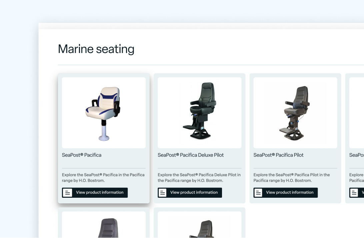The width and height of the screenshot is (364, 238).
Task: Click document icon on the cut-off fourth card
Action: 354,193
